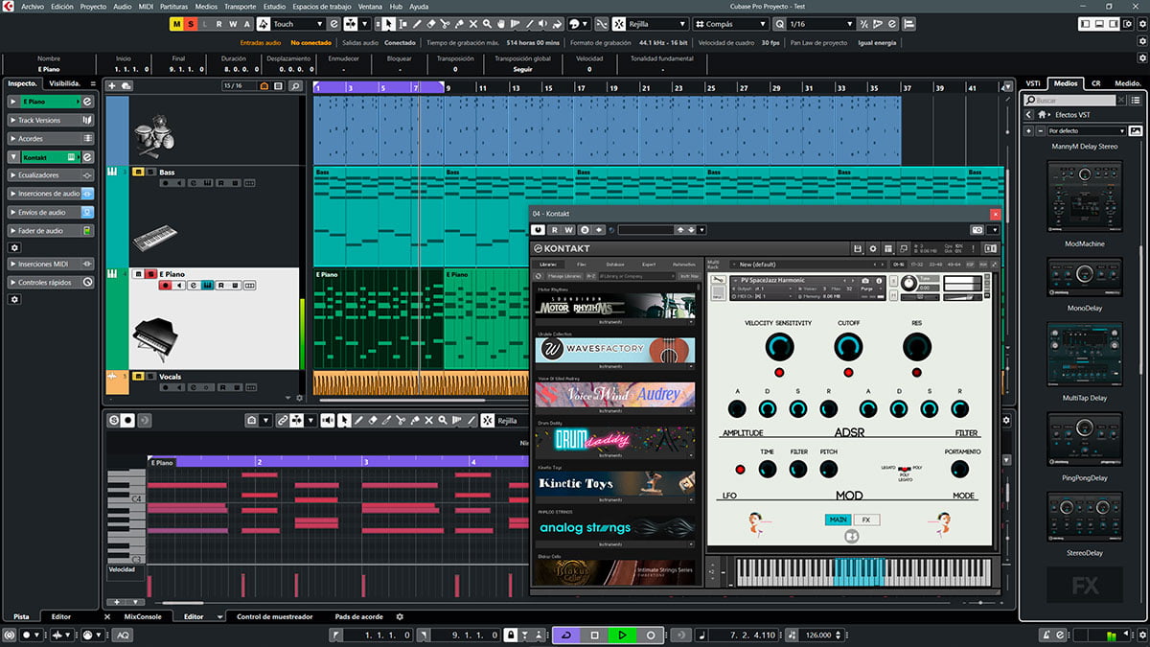Toggle global Mute M button in top toolbar
This screenshot has width=1150, height=647.
(176, 23)
